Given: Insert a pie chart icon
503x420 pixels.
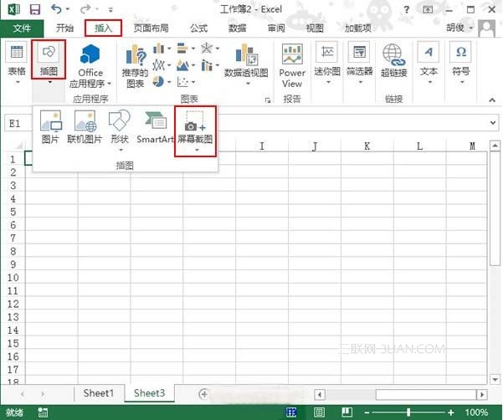Looking at the screenshot, I should (x=158, y=82).
